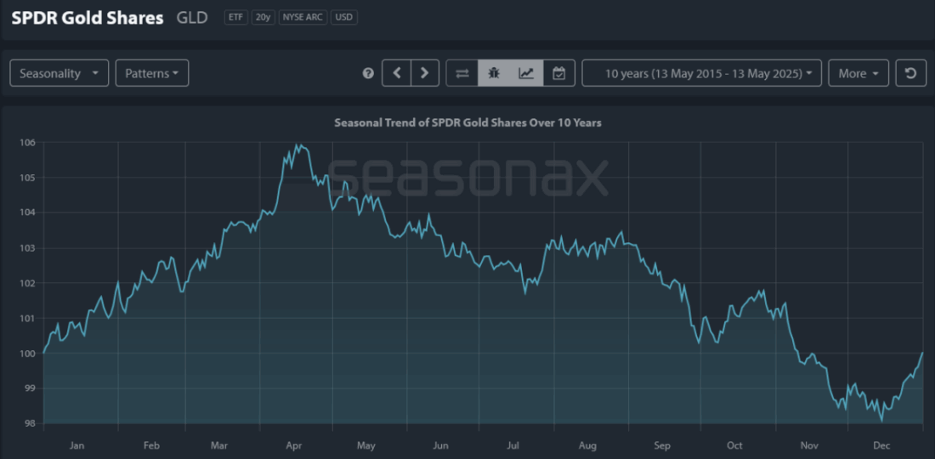
Task: Go to previous pattern arrow
Action: pyautogui.click(x=397, y=73)
